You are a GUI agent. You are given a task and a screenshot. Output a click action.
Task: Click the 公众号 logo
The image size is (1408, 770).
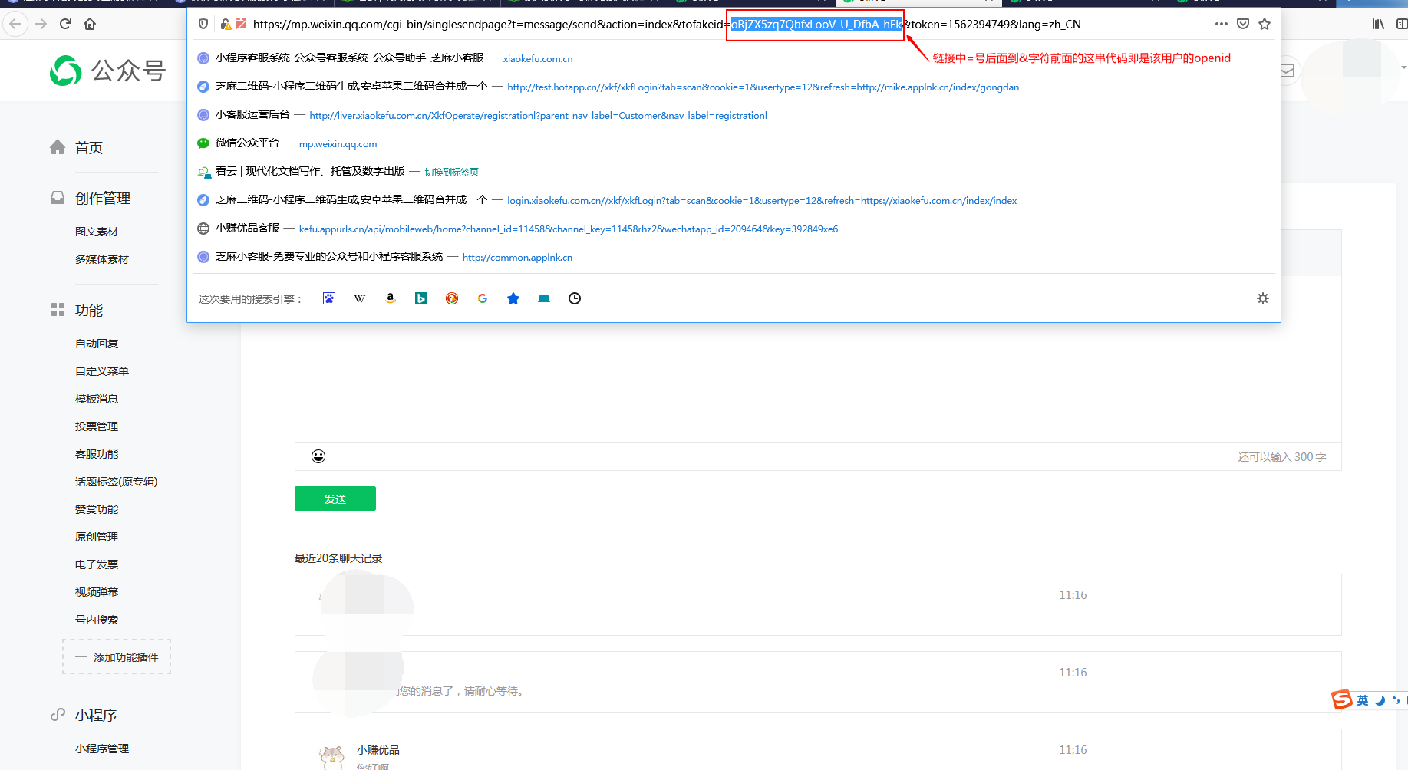pyautogui.click(x=107, y=71)
